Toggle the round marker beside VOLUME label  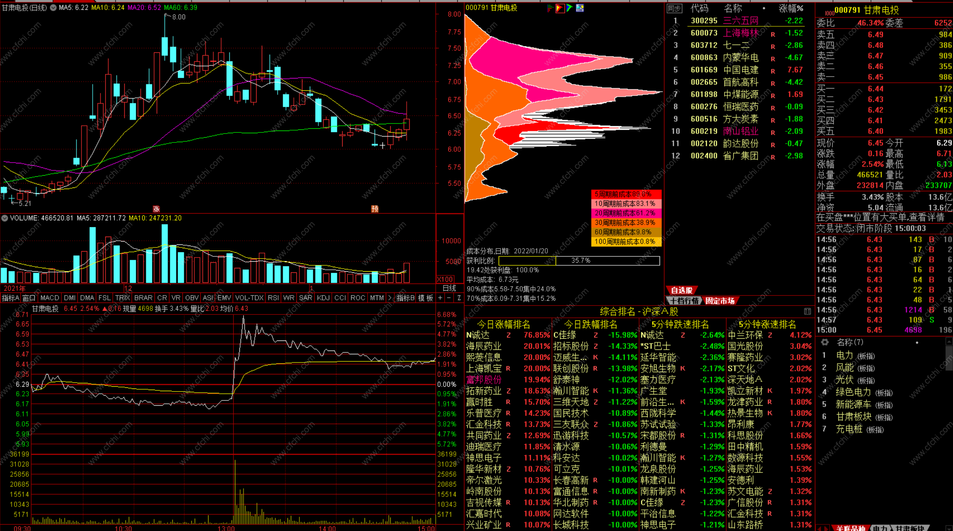[x=5, y=218]
